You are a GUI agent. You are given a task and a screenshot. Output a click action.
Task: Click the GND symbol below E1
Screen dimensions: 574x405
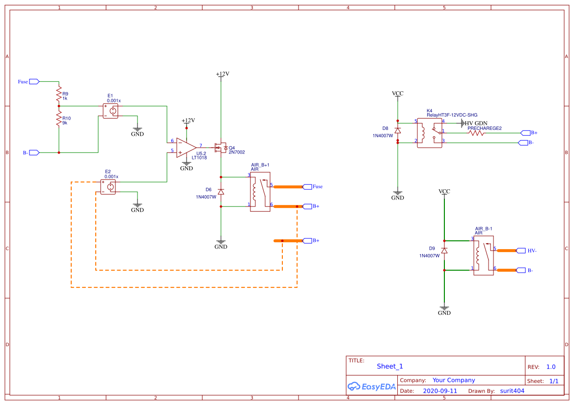click(137, 130)
